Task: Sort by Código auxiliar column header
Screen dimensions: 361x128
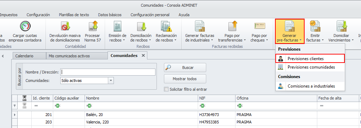Action: 69,98
